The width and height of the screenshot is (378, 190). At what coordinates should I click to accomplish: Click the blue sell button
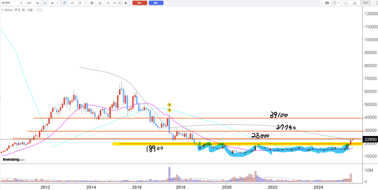156,3
